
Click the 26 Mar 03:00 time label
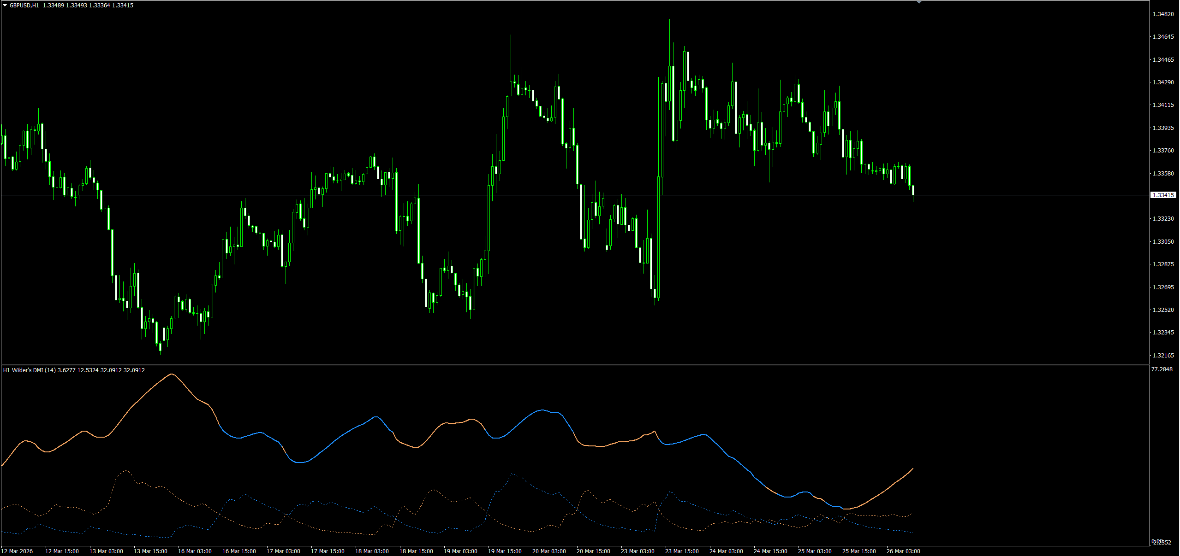click(x=903, y=551)
